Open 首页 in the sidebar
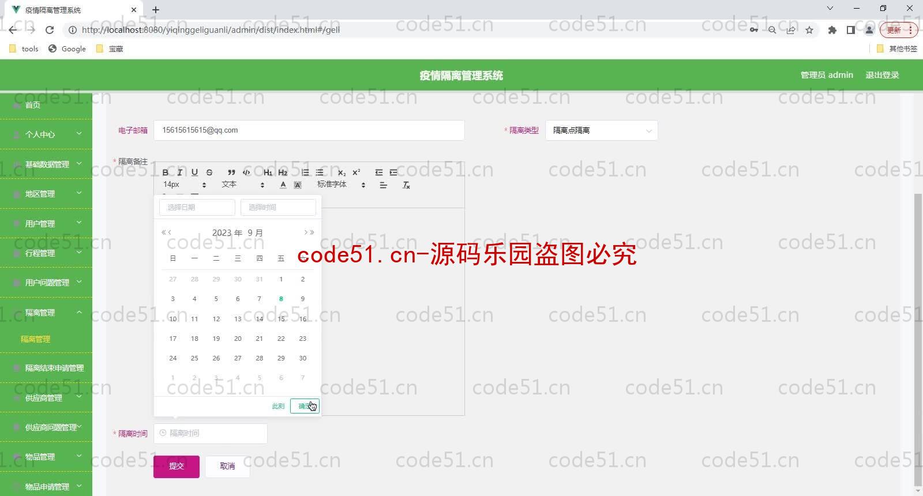The height and width of the screenshot is (496, 923). (x=46, y=105)
